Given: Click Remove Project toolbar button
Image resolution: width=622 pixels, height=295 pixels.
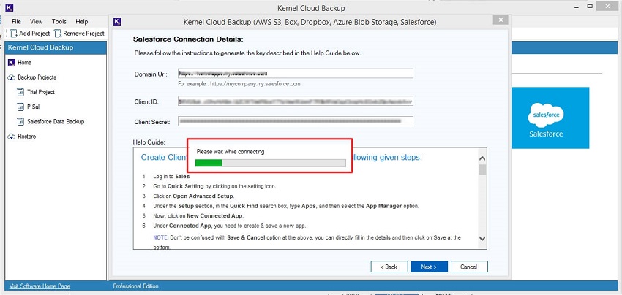Looking at the screenshot, I should [79, 34].
